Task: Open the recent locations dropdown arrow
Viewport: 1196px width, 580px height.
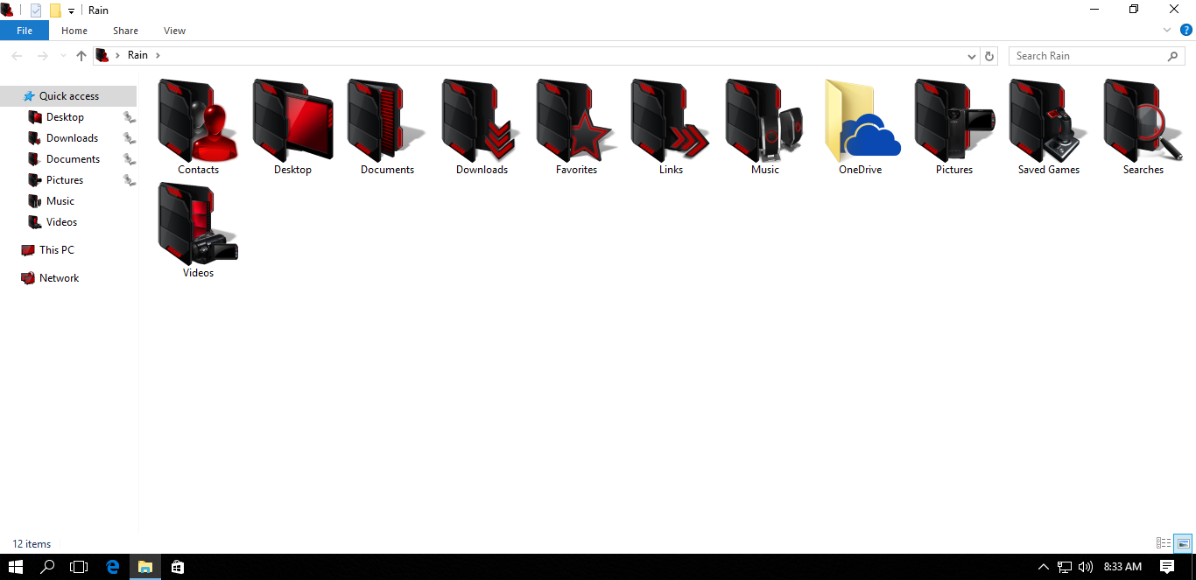Action: (x=63, y=56)
